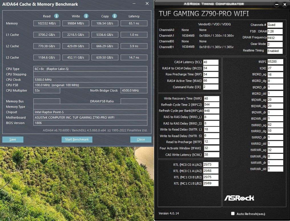290x221 pixels.
Task: Select the tRRD_L field
Action: click(x=212, y=117)
